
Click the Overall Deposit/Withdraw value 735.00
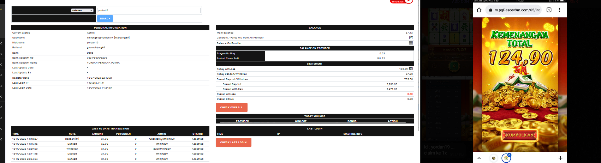[x=409, y=79]
